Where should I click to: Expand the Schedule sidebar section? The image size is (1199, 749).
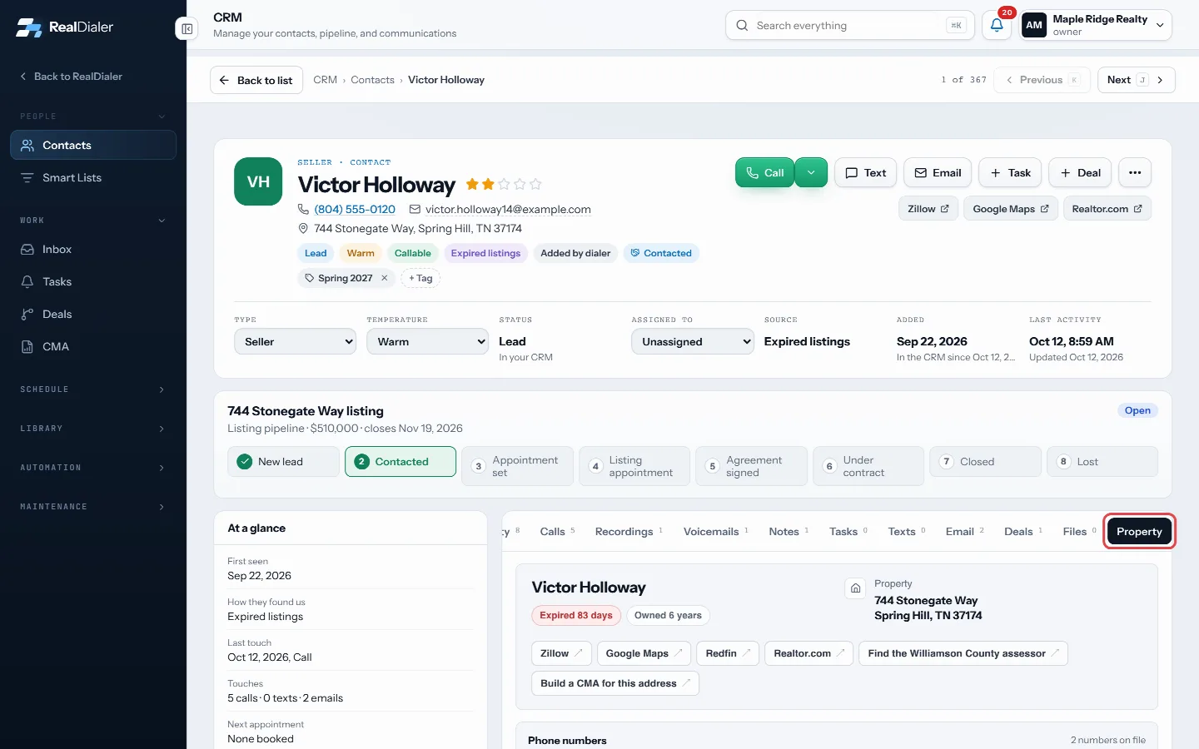[x=93, y=389]
